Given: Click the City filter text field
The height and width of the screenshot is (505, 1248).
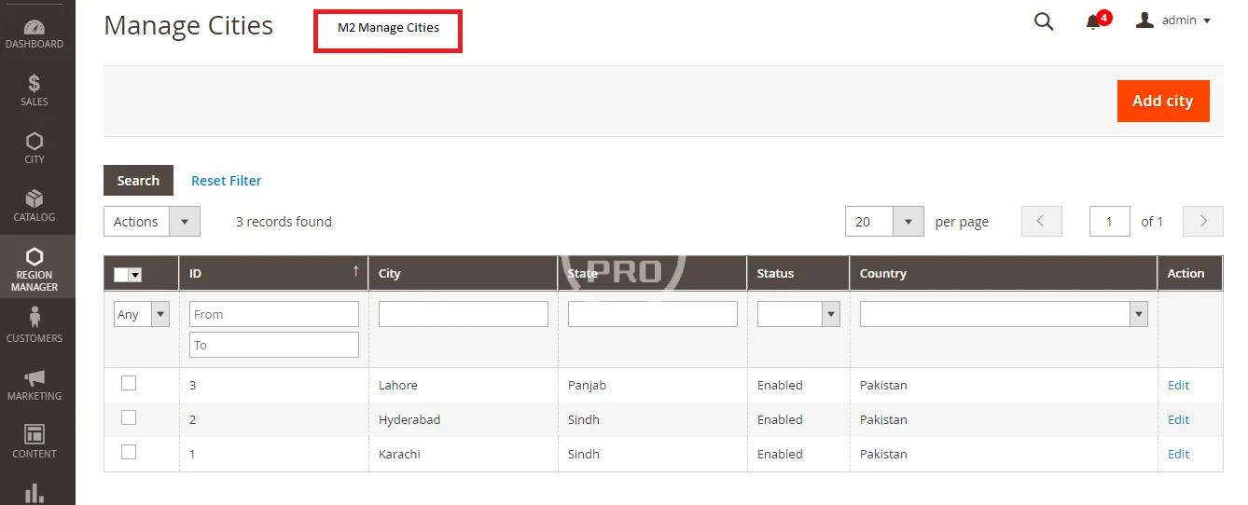Looking at the screenshot, I should click(x=463, y=314).
